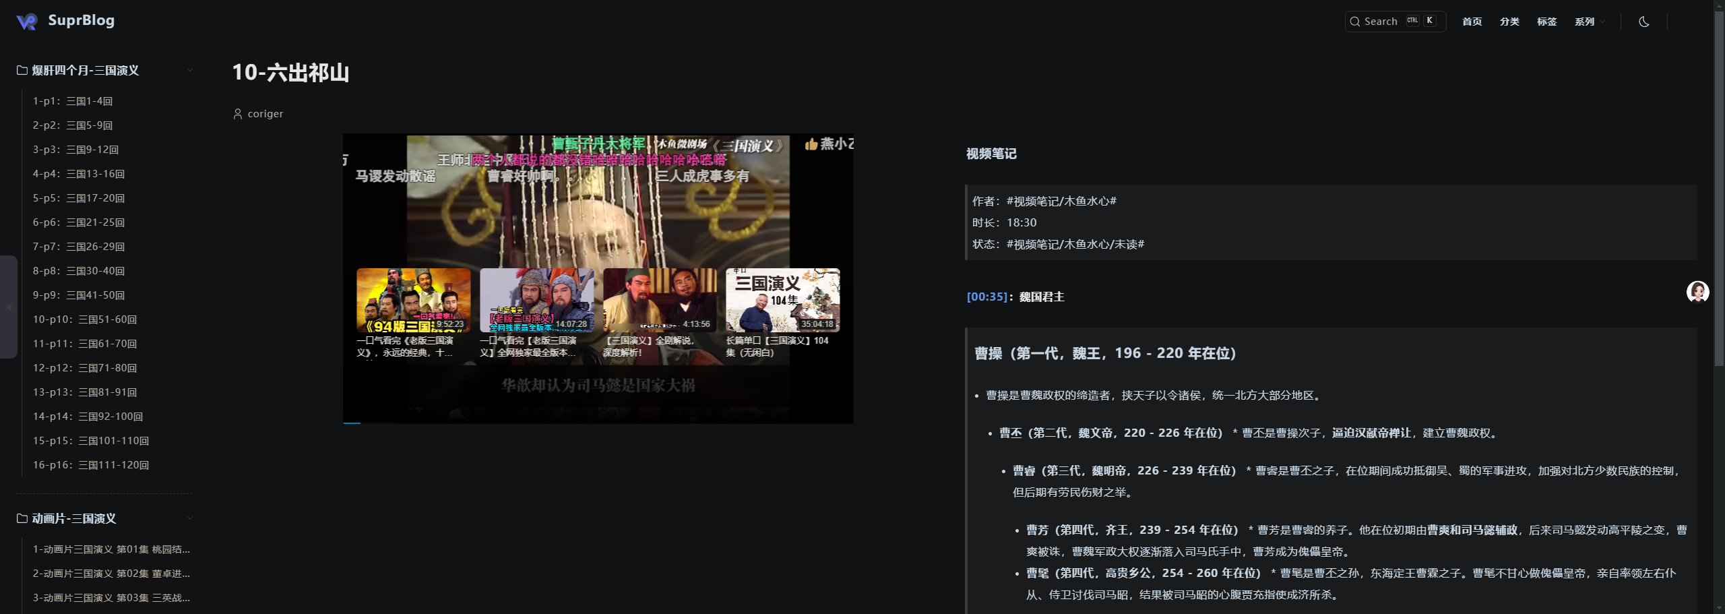The width and height of the screenshot is (1725, 614).
Task: Toggle dark mode moon icon
Action: click(1644, 22)
